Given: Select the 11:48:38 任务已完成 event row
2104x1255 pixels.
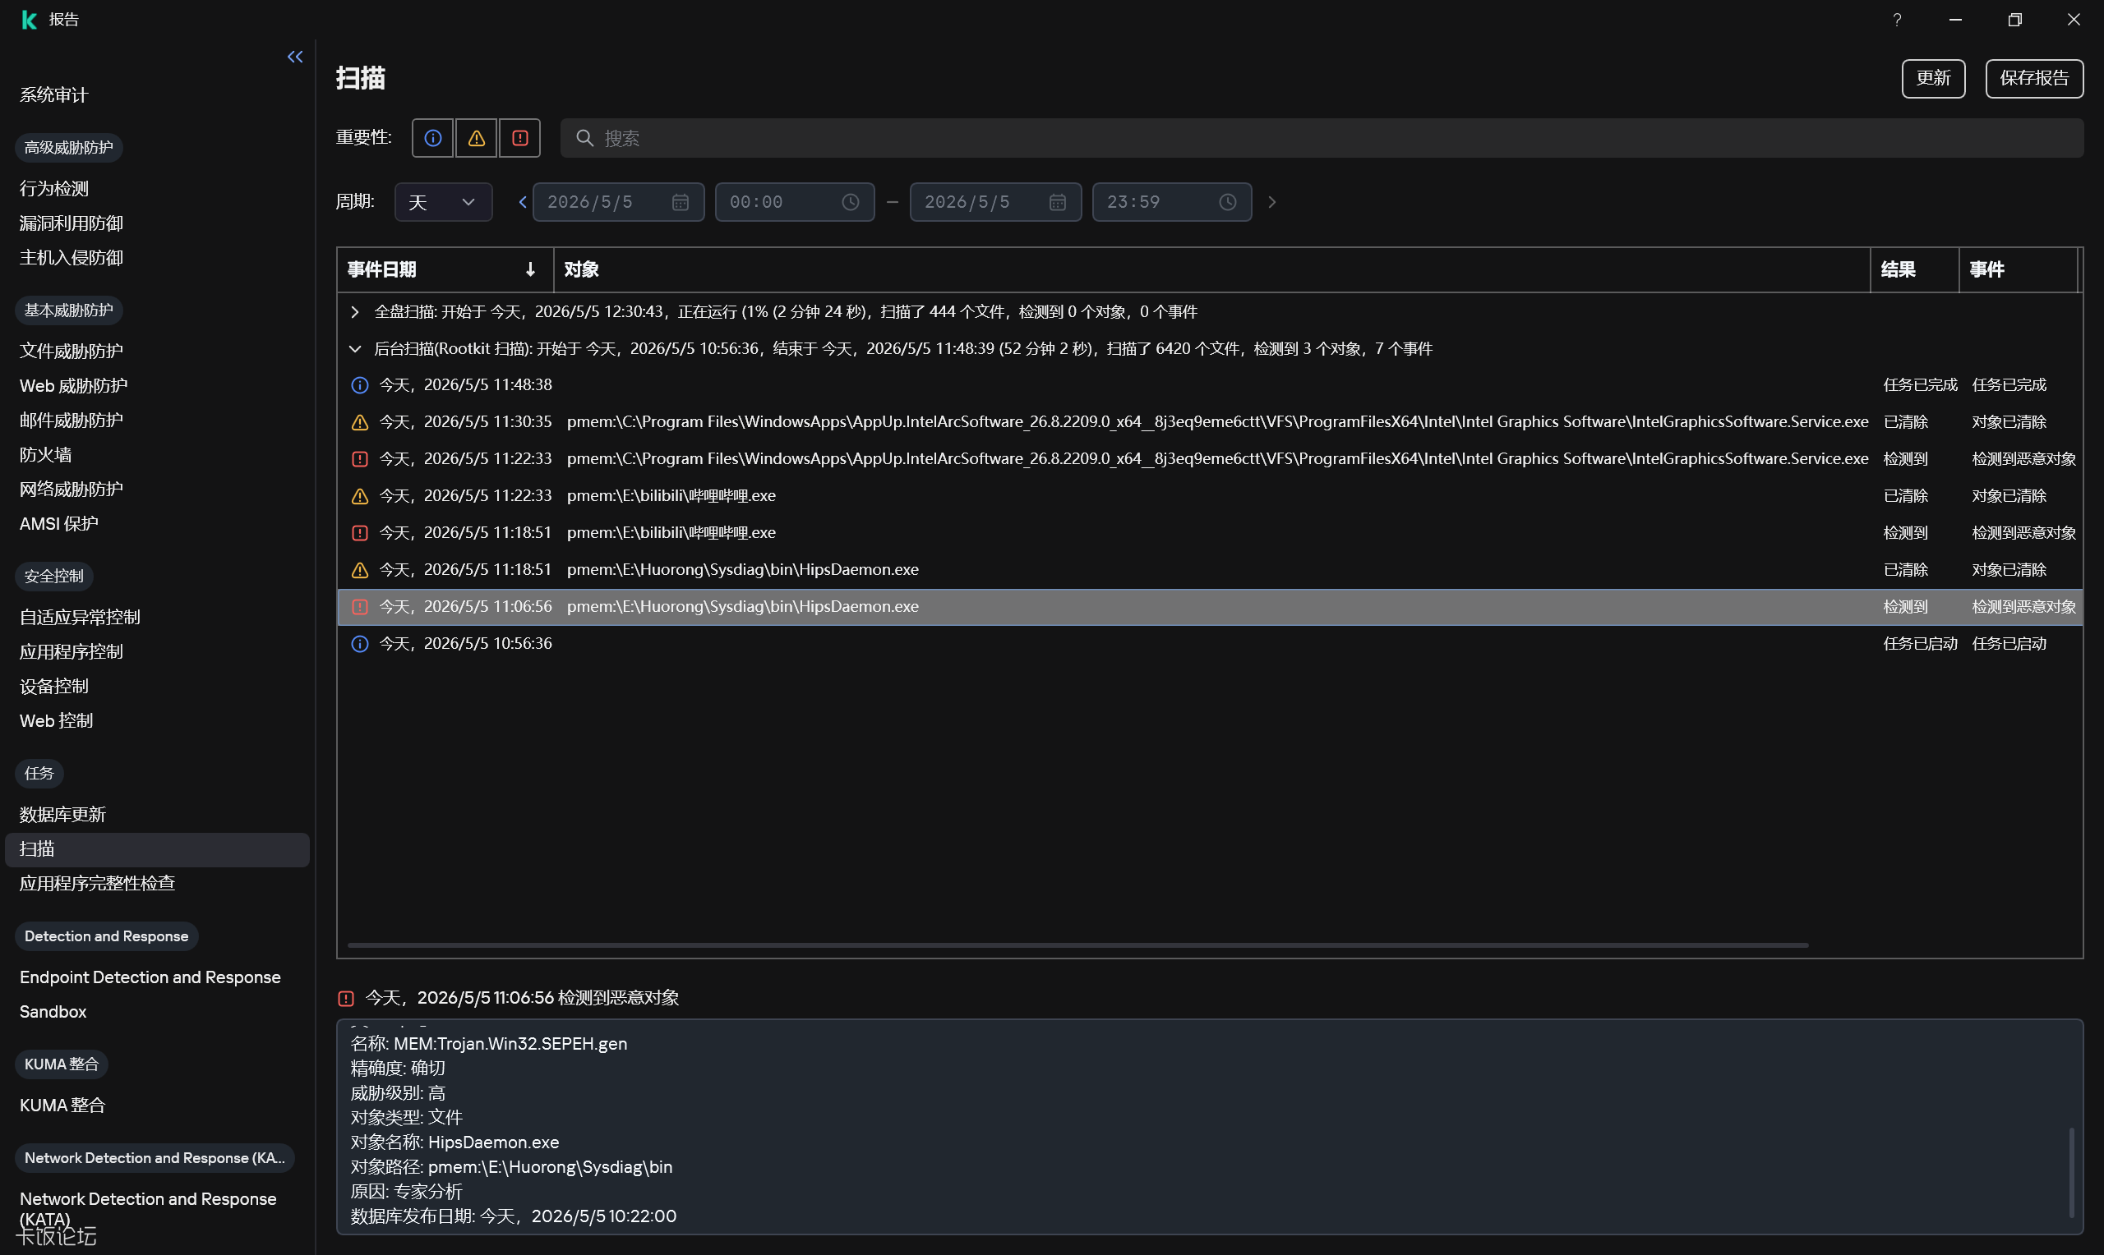Looking at the screenshot, I should (1210, 384).
